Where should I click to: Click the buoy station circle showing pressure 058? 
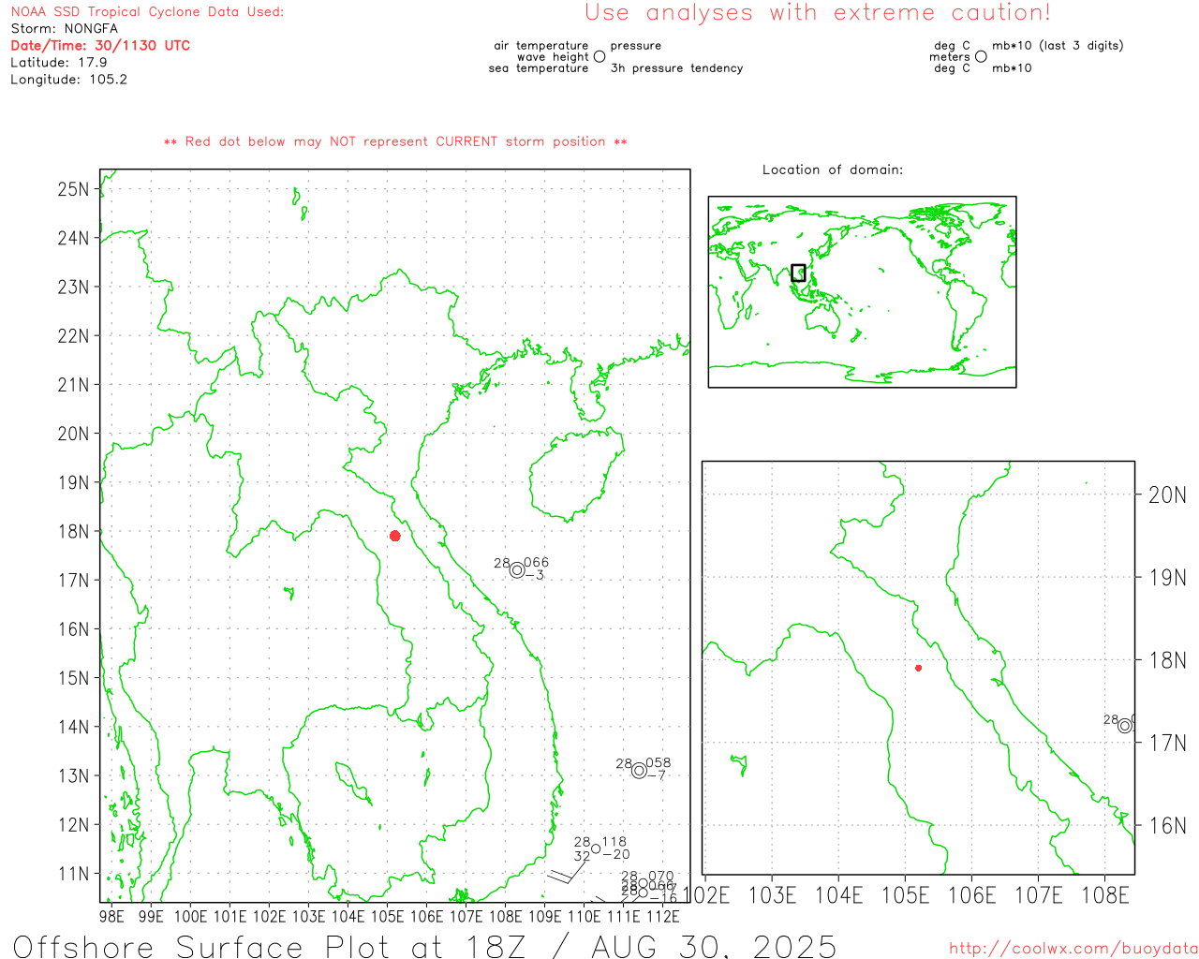[639, 770]
